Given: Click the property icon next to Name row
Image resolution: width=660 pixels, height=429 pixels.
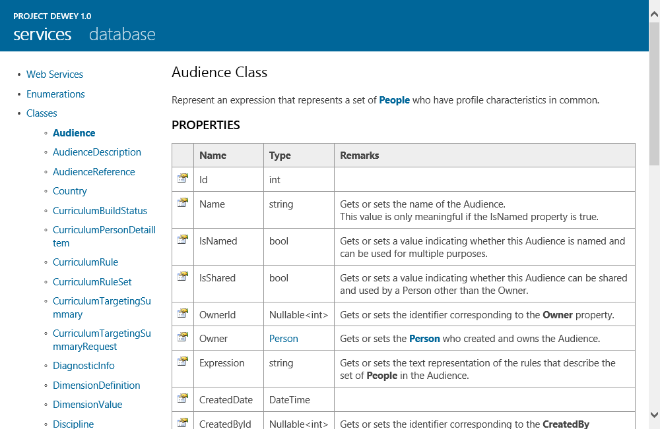Looking at the screenshot, I should tap(183, 202).
